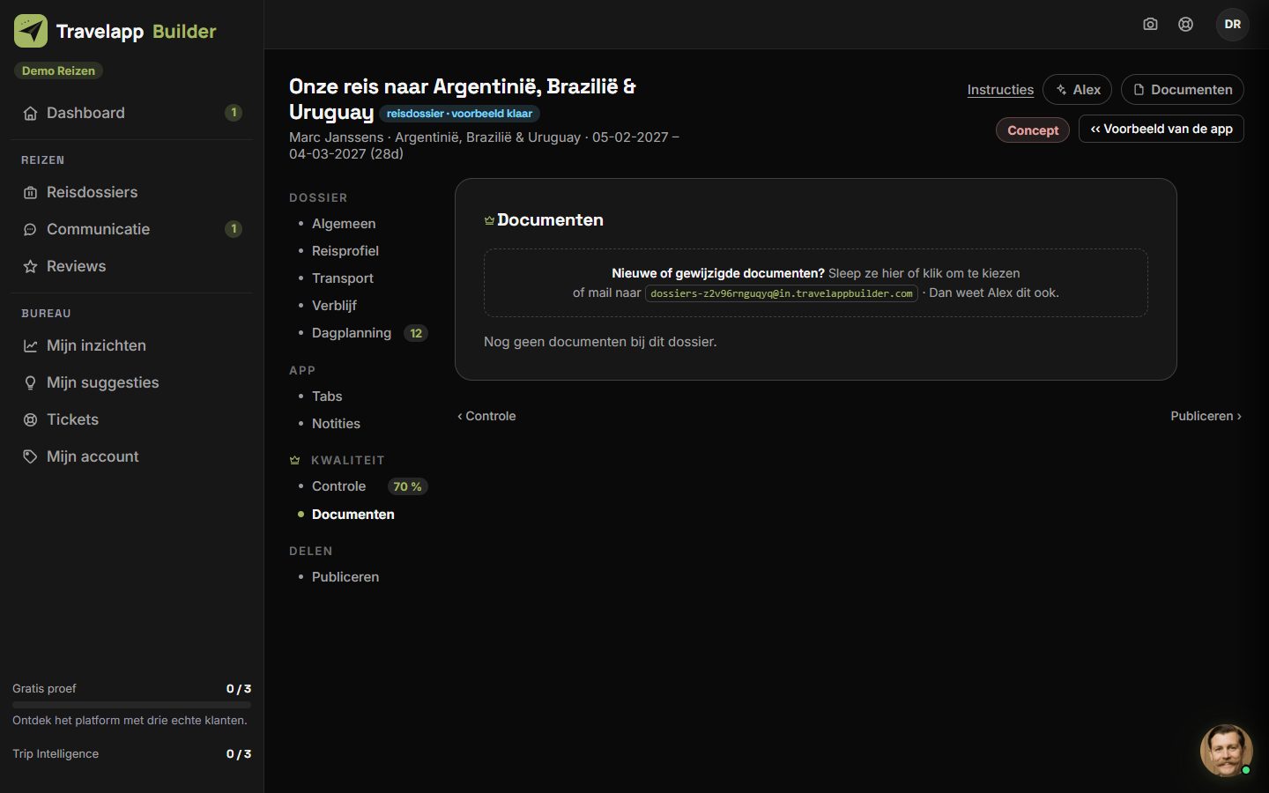Click the Dagplanning 12 count badge
1269x793 pixels.
[416, 333]
